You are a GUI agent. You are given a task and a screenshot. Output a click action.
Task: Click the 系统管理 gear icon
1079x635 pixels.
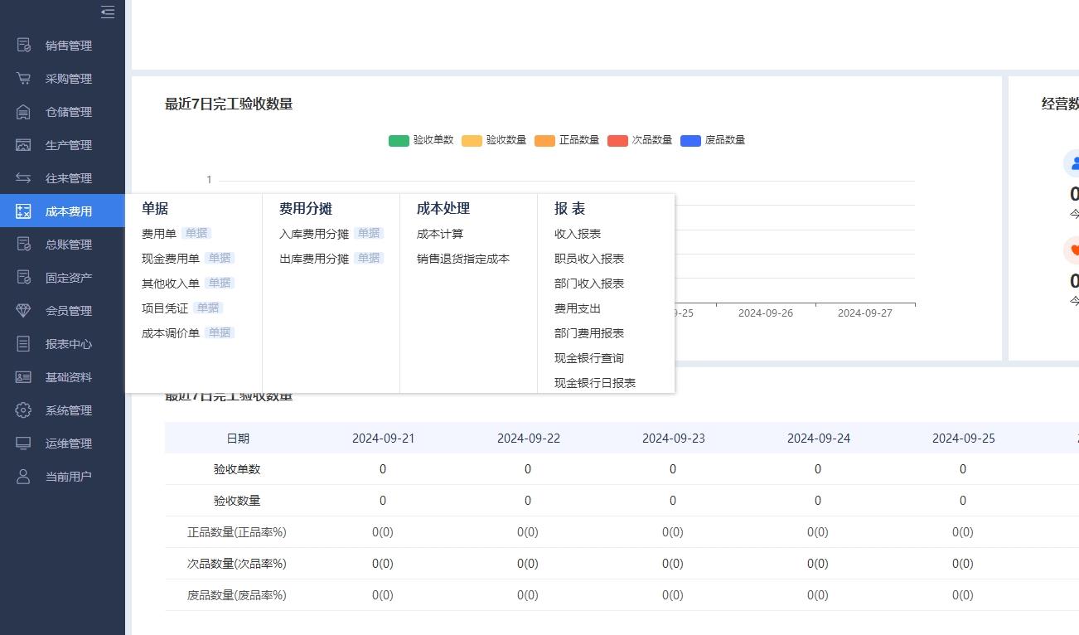point(23,410)
